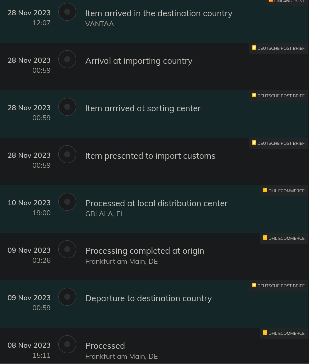Click the VANTAA location text
Viewport: 309px width, 364px height.
[100, 24]
